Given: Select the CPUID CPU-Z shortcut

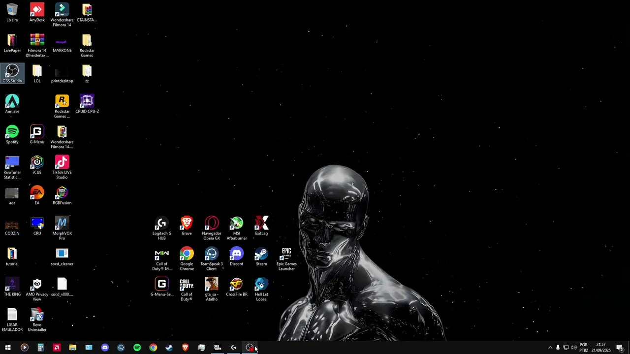Looking at the screenshot, I should 87,104.
